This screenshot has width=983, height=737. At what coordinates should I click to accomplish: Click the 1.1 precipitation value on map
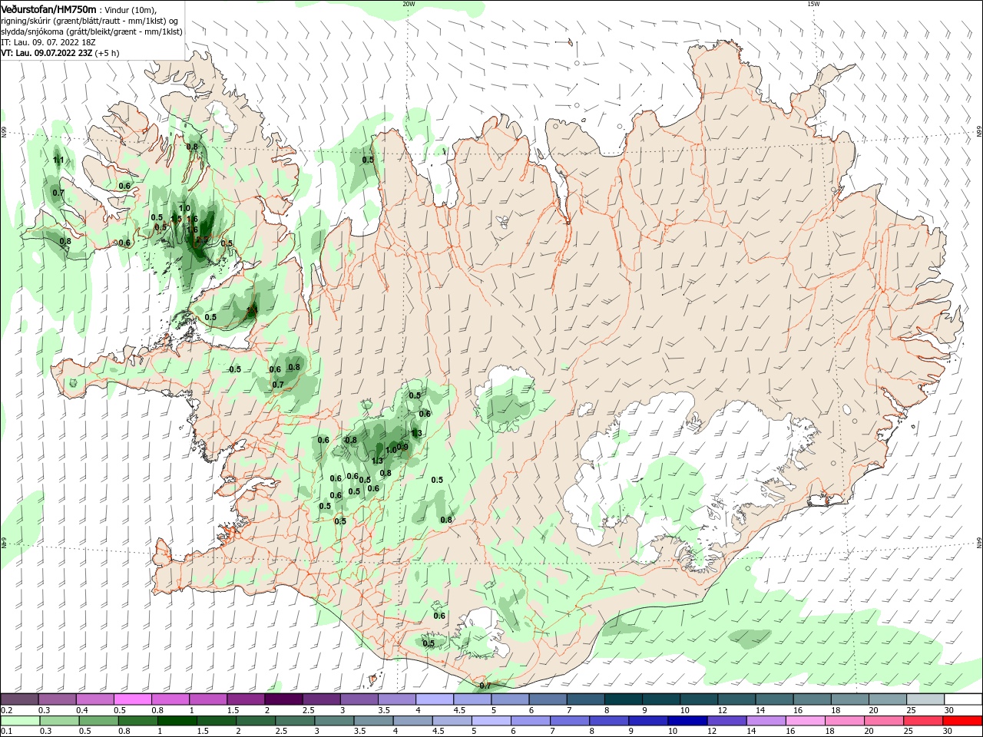(x=58, y=160)
